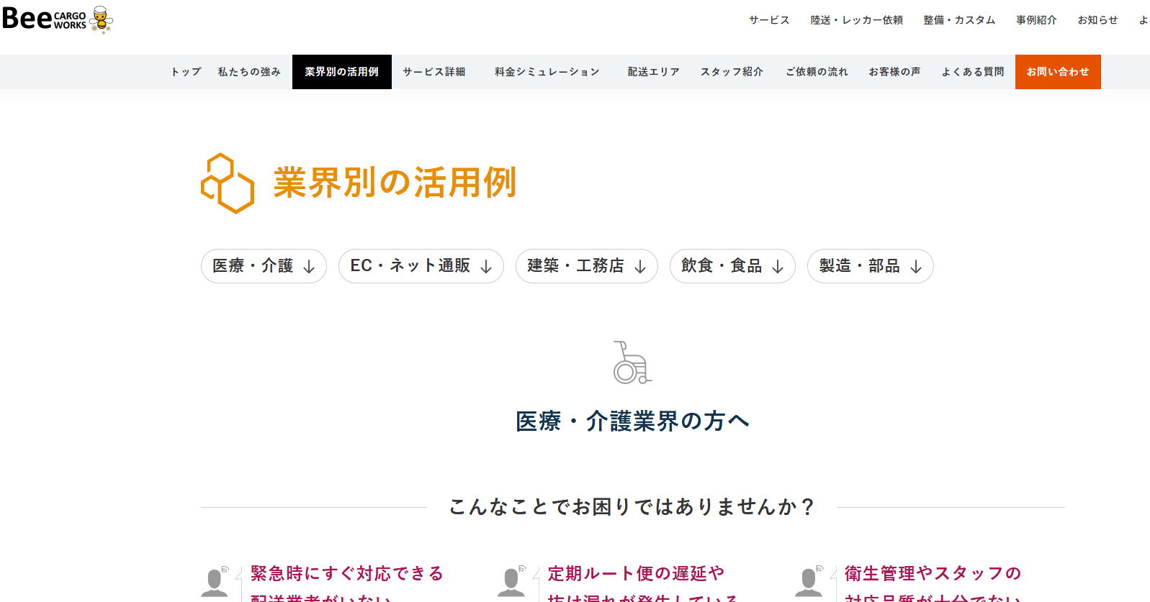1150x602 pixels.
Task: Open the よくある質問 link
Action: [x=972, y=72]
